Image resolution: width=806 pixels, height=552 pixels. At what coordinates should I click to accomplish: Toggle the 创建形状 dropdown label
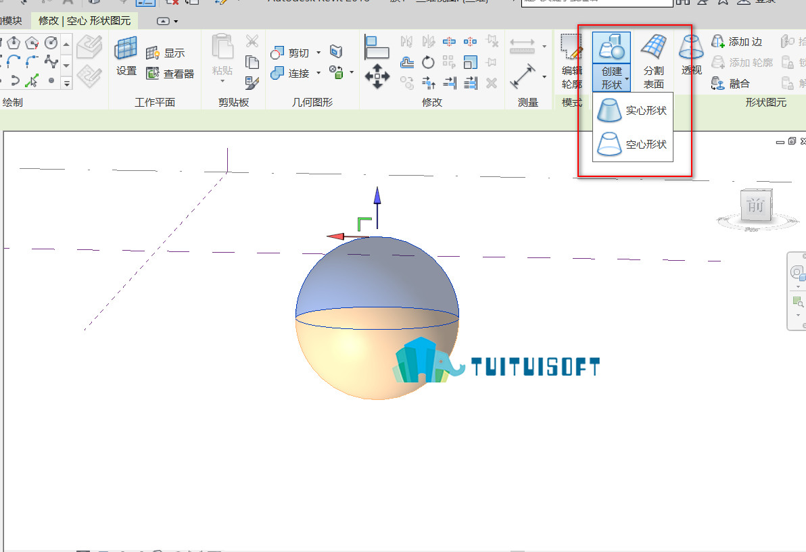612,78
